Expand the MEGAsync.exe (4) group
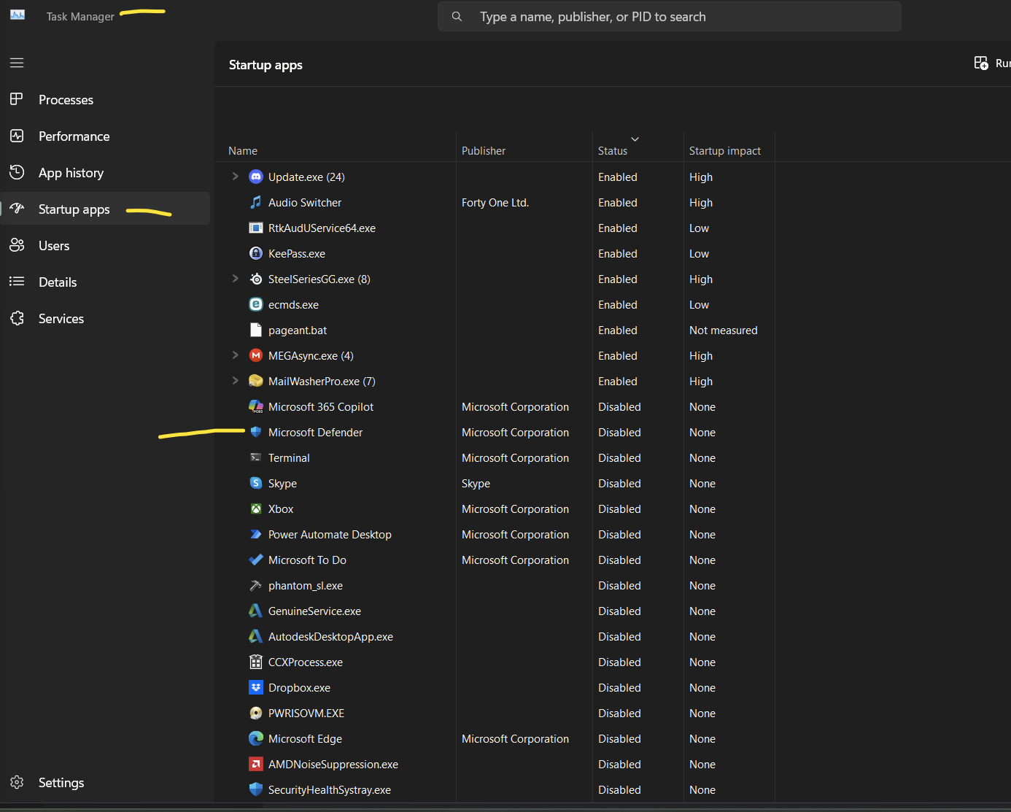This screenshot has width=1011, height=812. [x=235, y=355]
